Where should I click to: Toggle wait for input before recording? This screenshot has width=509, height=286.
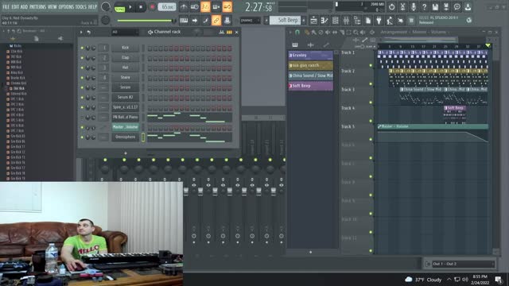click(x=194, y=7)
